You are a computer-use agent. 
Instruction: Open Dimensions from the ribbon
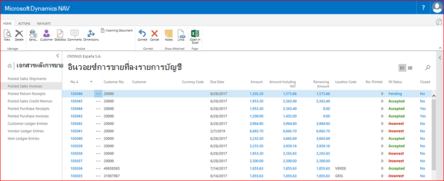[x=91, y=36]
